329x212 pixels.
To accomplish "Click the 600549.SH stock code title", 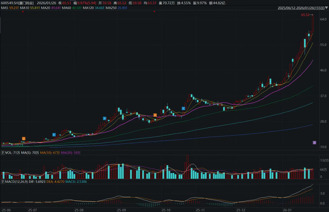I will [17, 3].
